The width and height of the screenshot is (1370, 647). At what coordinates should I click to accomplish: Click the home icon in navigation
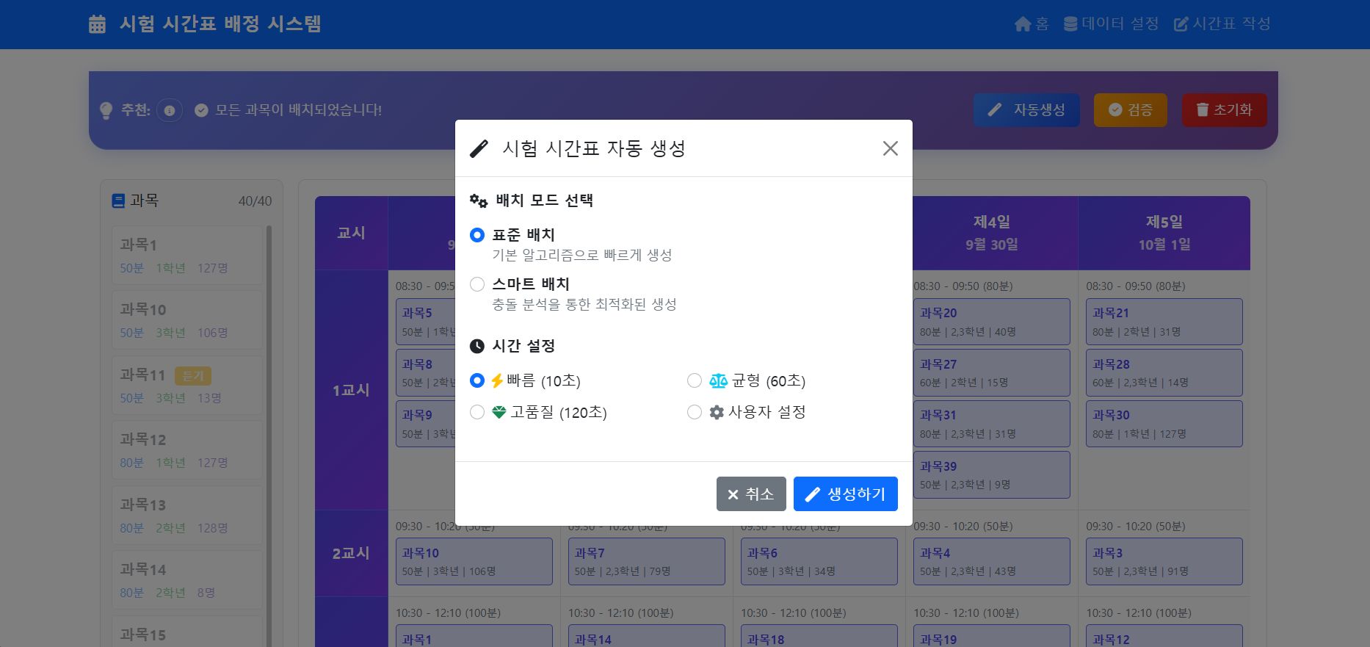pyautogui.click(x=1023, y=24)
